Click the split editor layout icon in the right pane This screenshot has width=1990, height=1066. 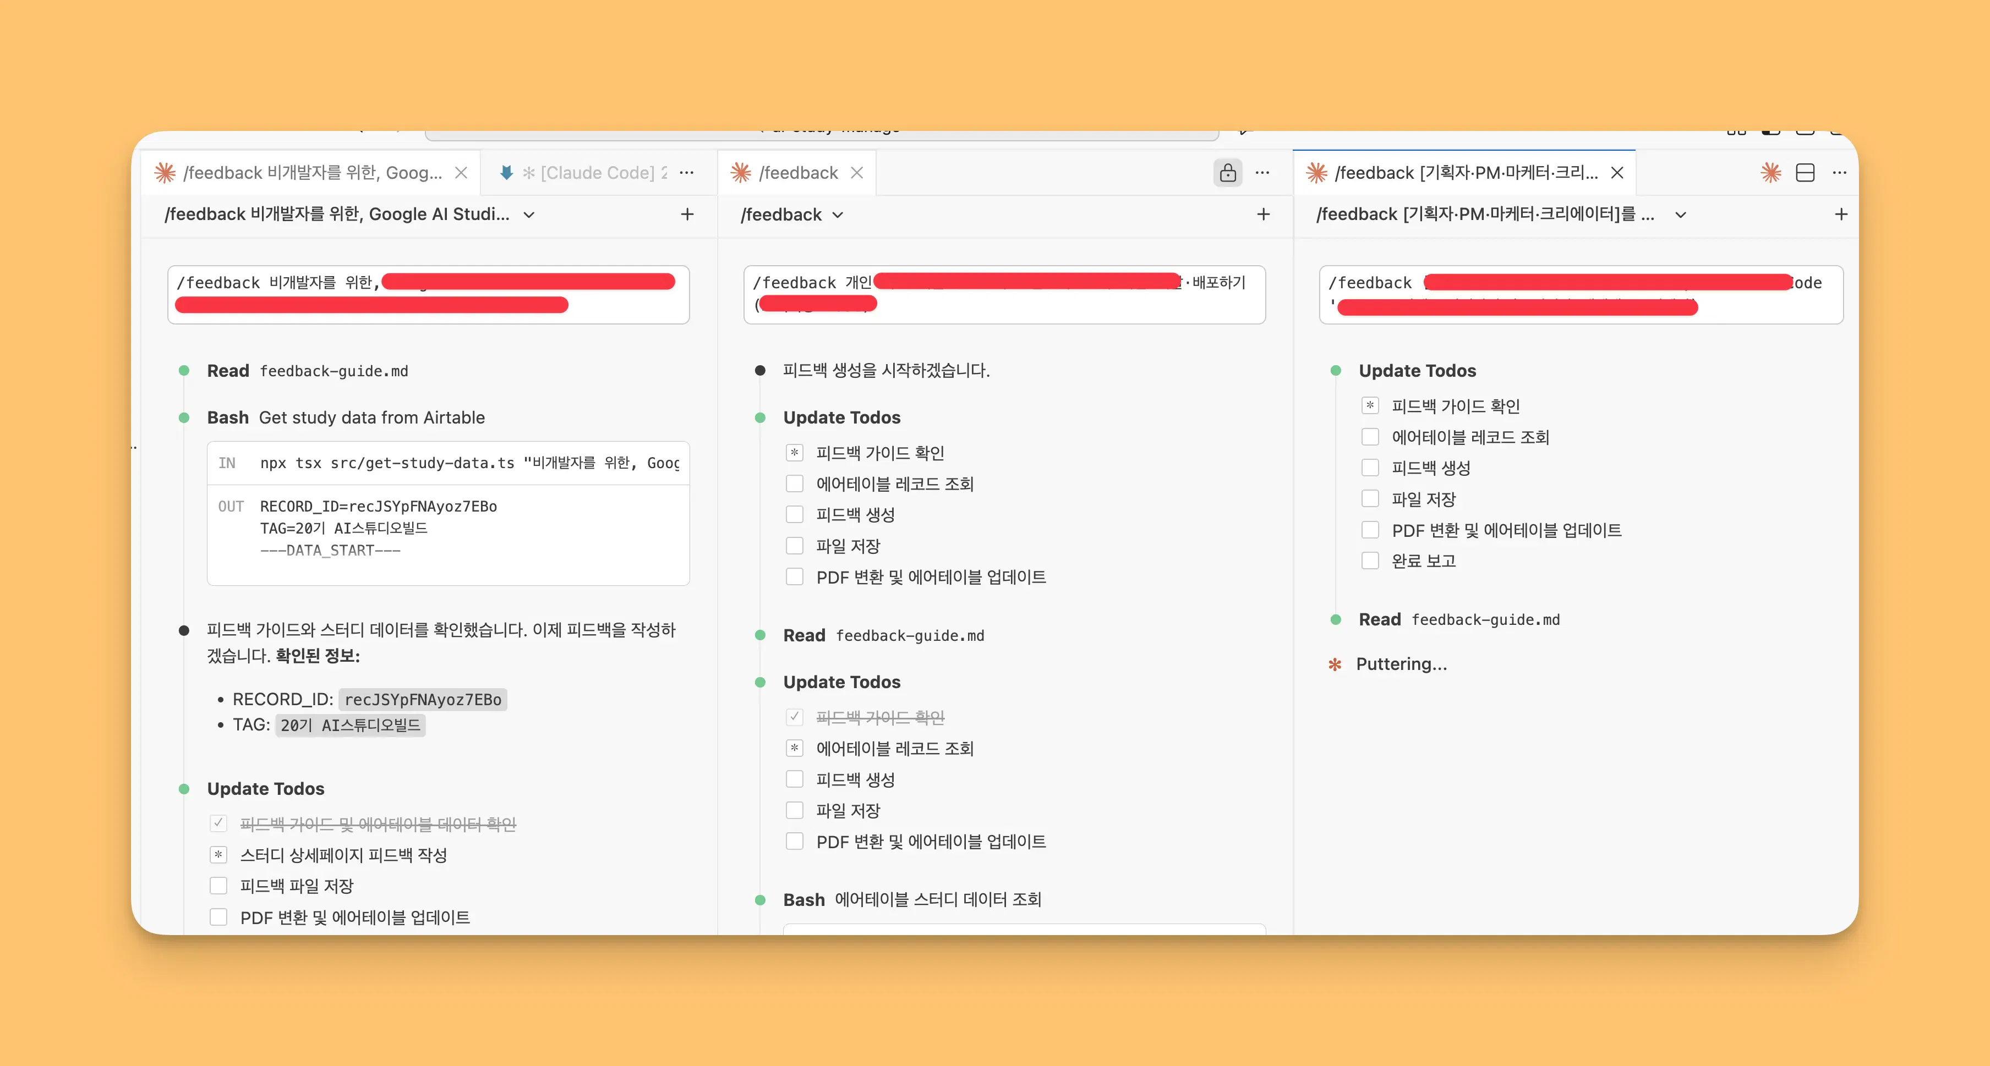pyautogui.click(x=1806, y=173)
